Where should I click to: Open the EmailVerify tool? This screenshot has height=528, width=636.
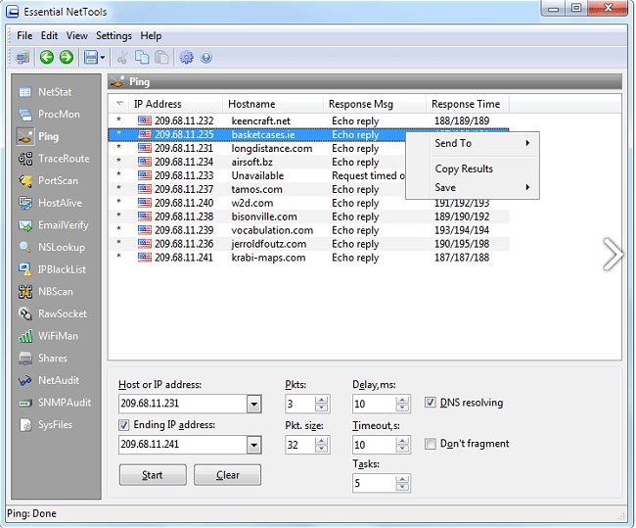[x=54, y=225]
